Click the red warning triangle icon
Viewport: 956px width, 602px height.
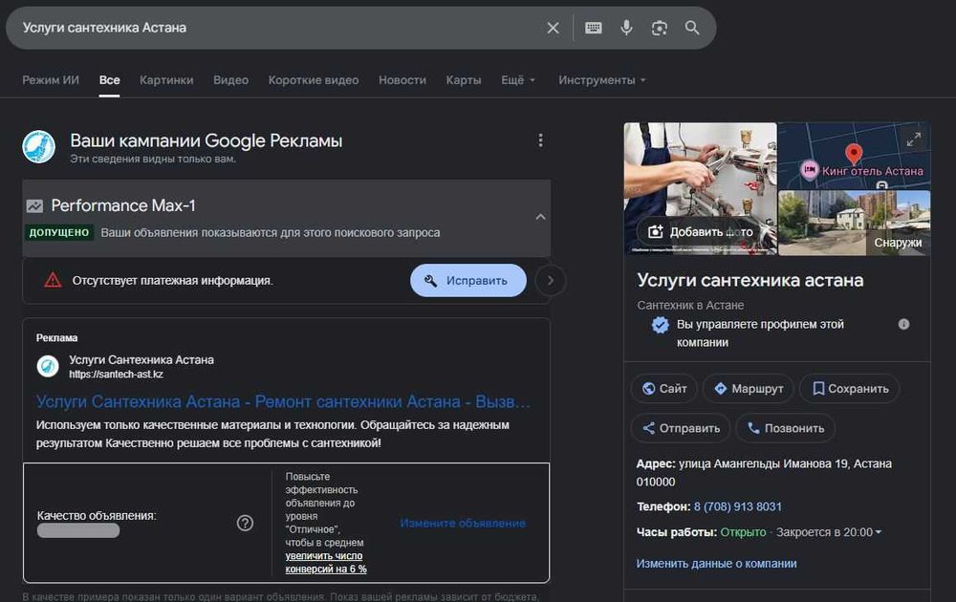[53, 280]
